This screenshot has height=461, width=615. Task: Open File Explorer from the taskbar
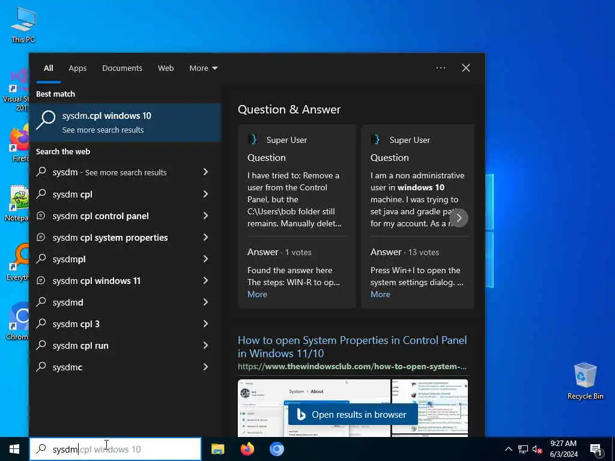click(x=217, y=449)
